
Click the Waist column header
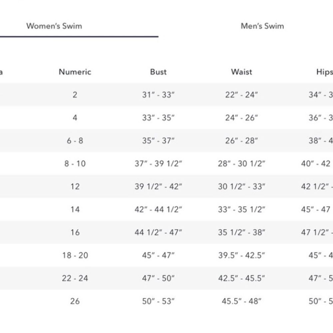241,72
